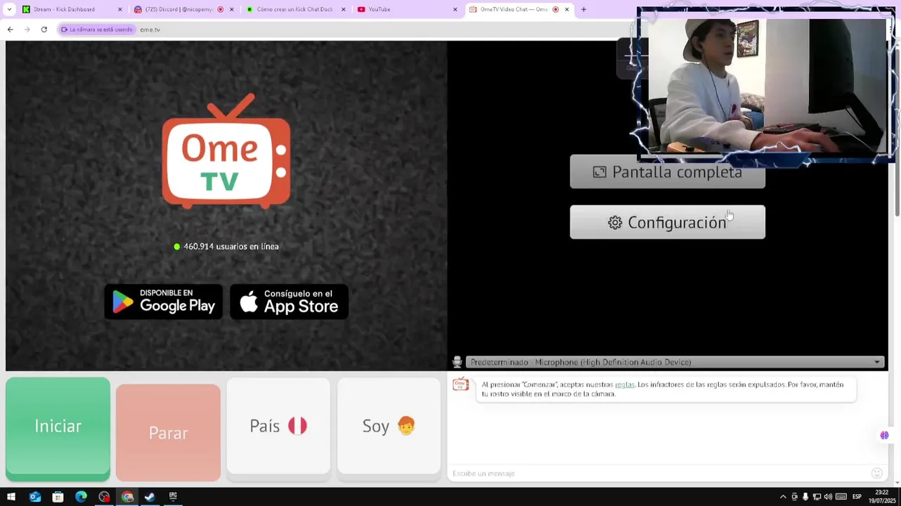Click the 460.914 usuarios en línea text
The height and width of the screenshot is (506, 901).
point(231,247)
